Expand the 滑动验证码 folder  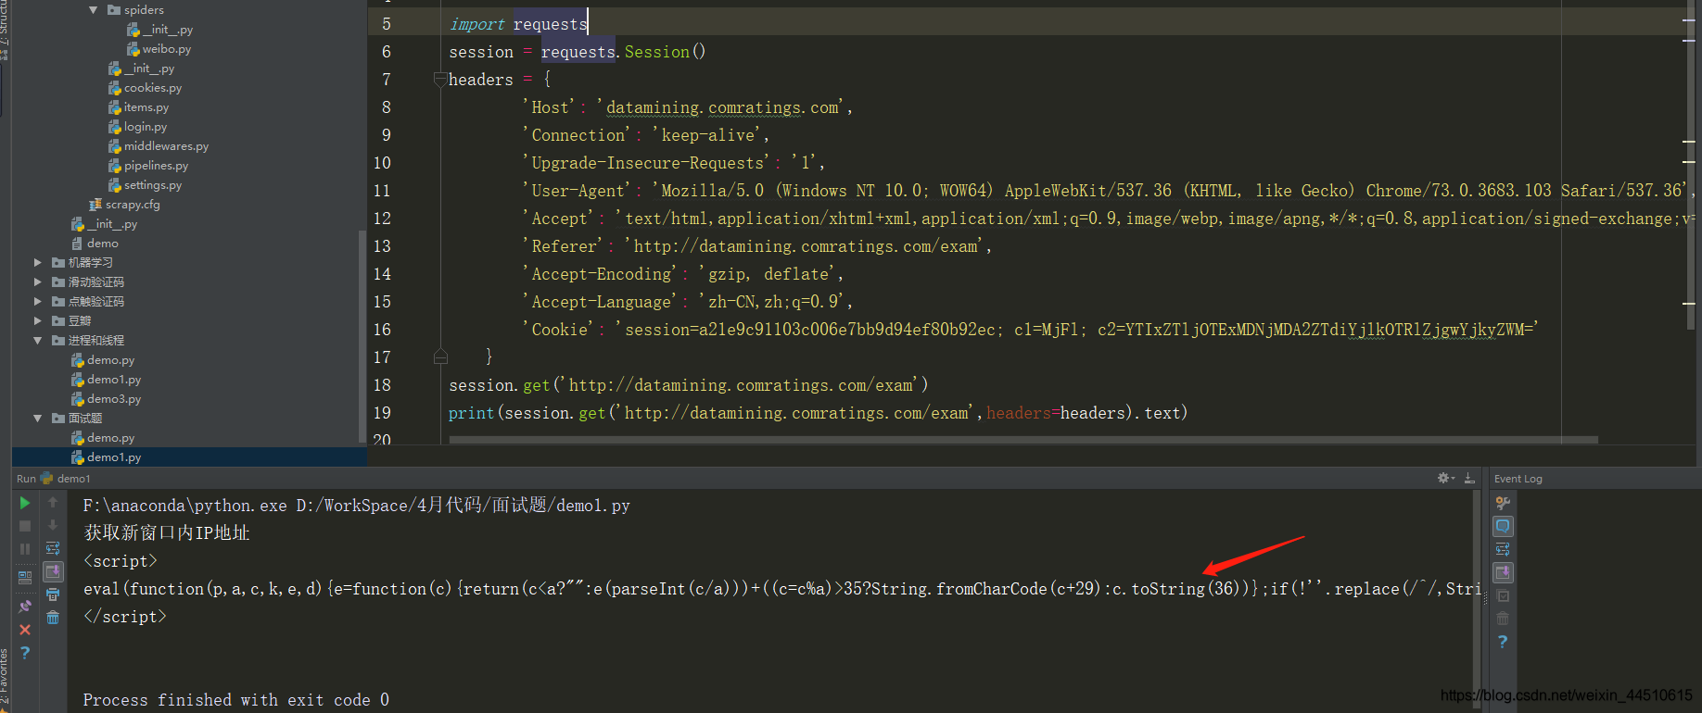pyautogui.click(x=38, y=282)
